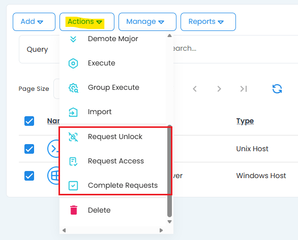Choose Group Execute menu entry
Viewport: 298px width, 240px height.
[x=112, y=88]
